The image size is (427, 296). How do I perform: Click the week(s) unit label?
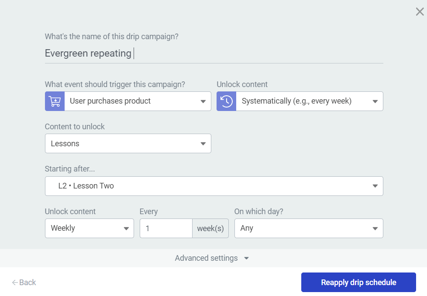click(x=210, y=228)
